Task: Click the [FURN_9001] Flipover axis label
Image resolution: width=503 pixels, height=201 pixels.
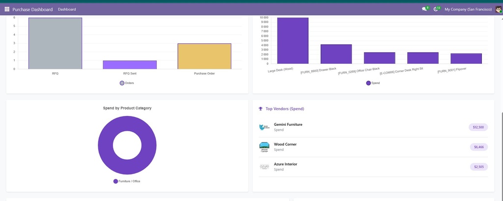Action: (x=452, y=70)
